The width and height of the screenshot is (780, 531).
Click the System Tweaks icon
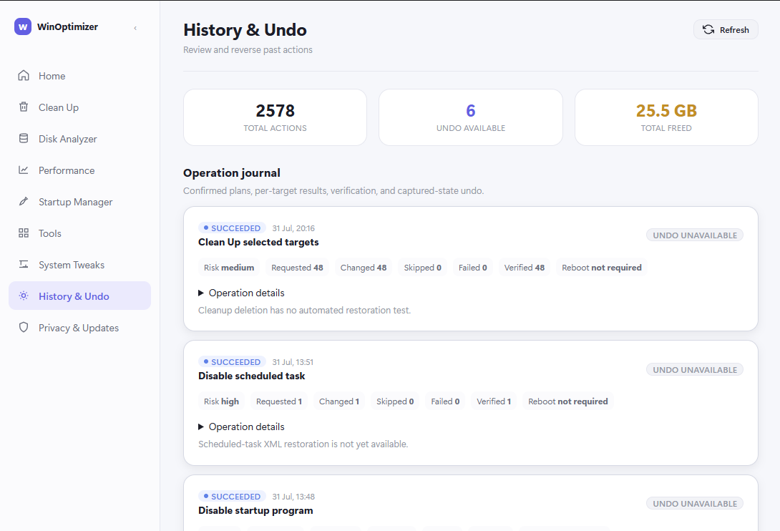coord(24,264)
